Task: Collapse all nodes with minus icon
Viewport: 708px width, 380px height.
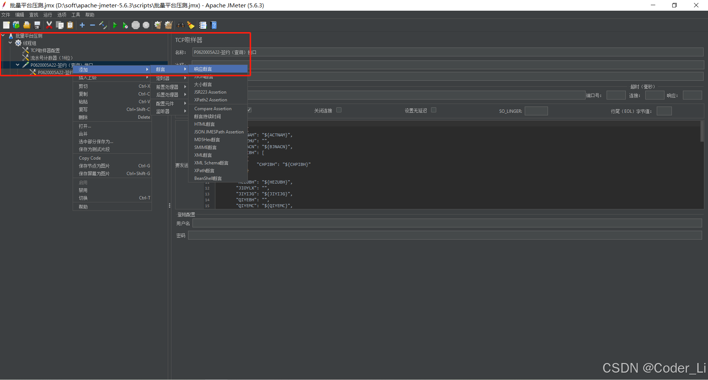Action: [93, 25]
